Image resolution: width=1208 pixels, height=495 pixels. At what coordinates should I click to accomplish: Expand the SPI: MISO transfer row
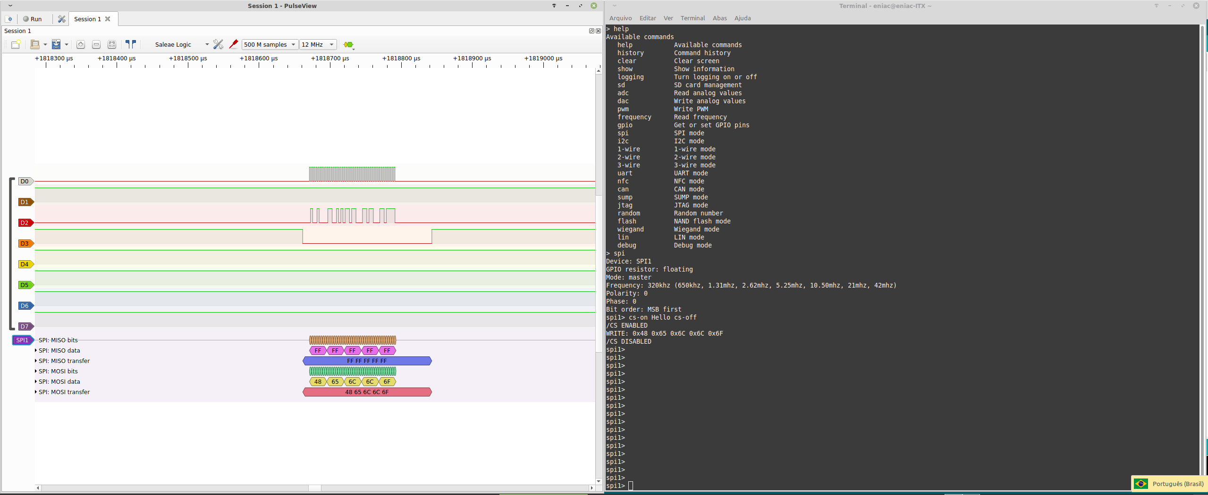(36, 361)
